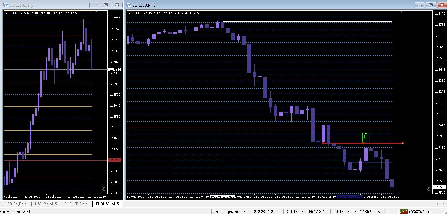Viewport: 447px width, 214px height.
Task: Minimize the EURUSD,M15 chart window
Action: [420, 5]
